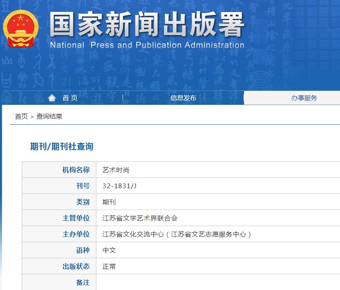The width and height of the screenshot is (340, 290).
Task: Click the 类别 value 期刊
Action: [x=108, y=202]
